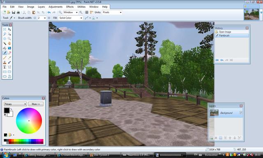
Task: Select the Lasso Select tool
Action: coord(5,34)
